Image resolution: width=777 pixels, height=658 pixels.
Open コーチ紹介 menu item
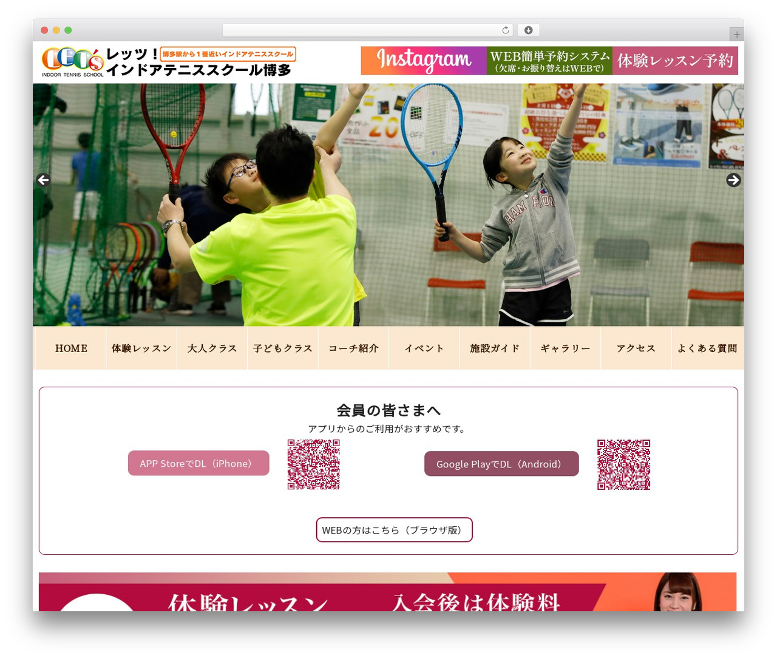point(353,348)
